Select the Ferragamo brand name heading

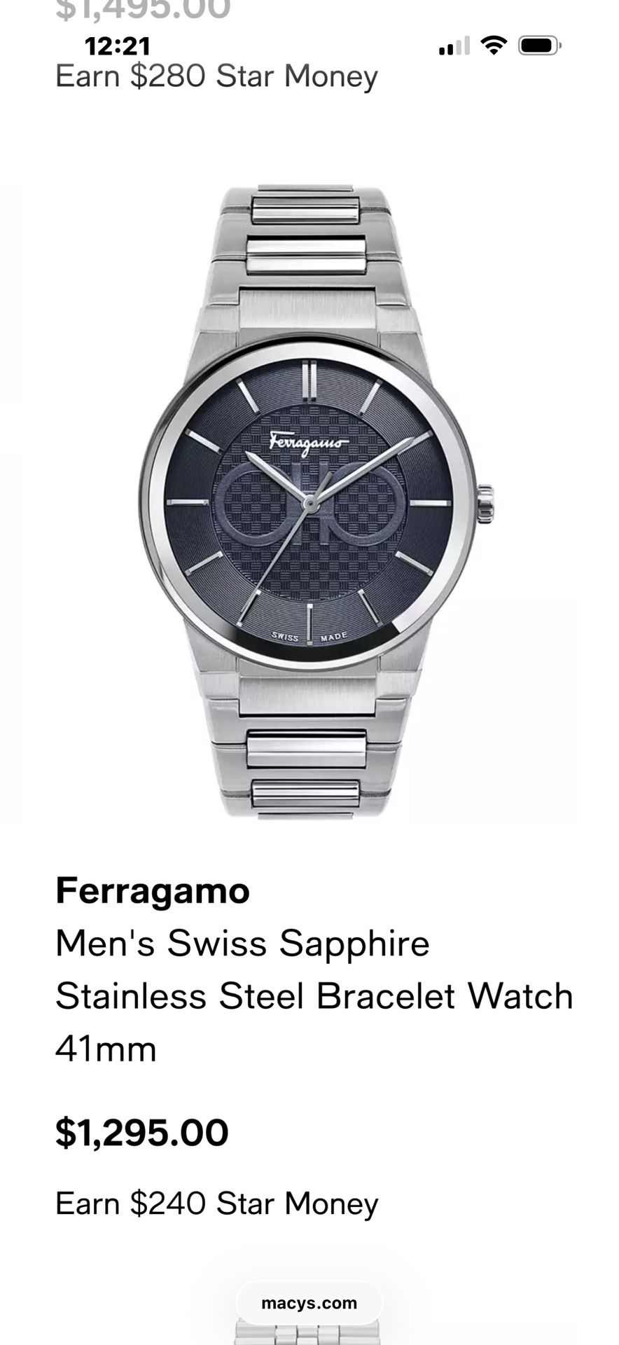pyautogui.click(x=153, y=891)
